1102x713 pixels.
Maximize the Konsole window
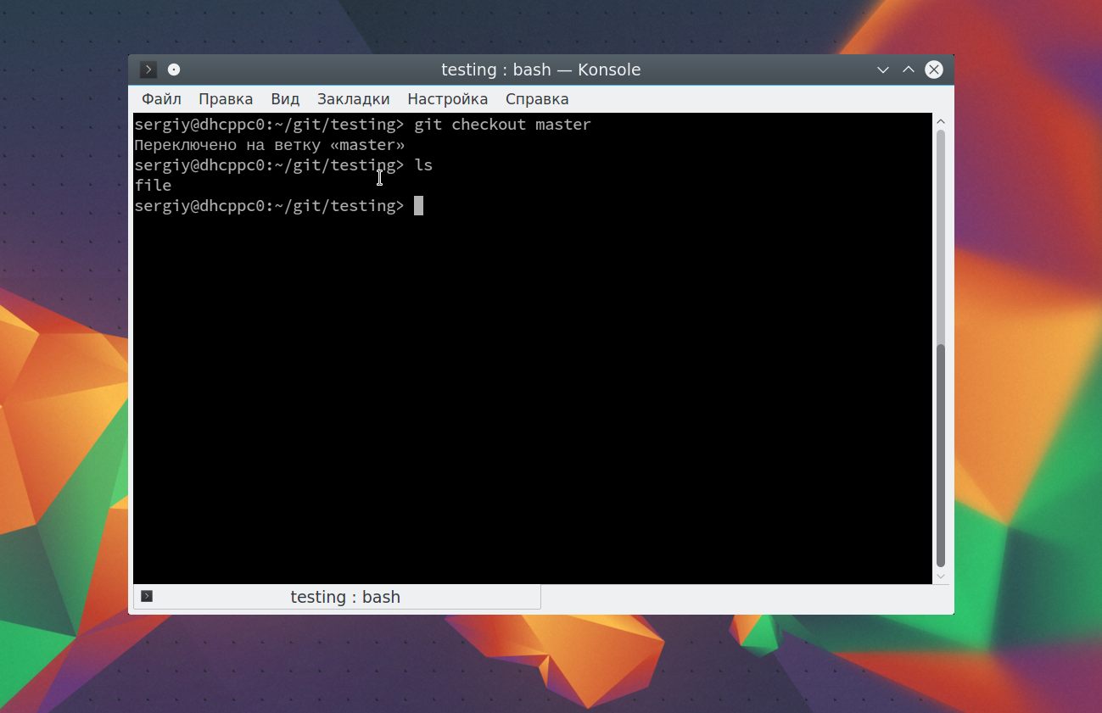click(x=908, y=70)
